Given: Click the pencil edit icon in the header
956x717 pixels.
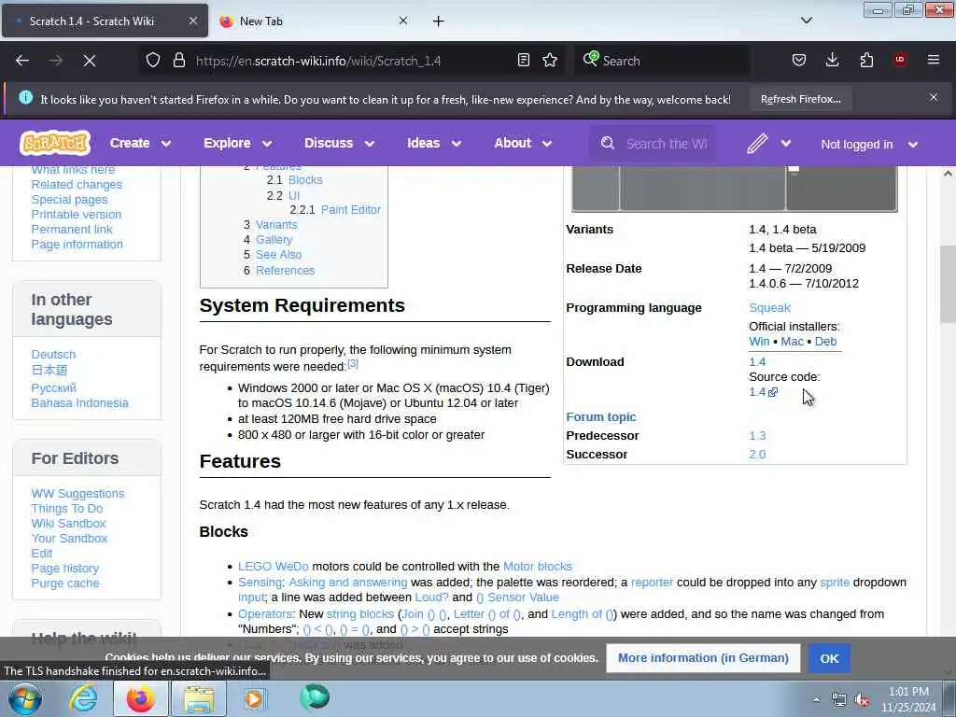Looking at the screenshot, I should 757,143.
